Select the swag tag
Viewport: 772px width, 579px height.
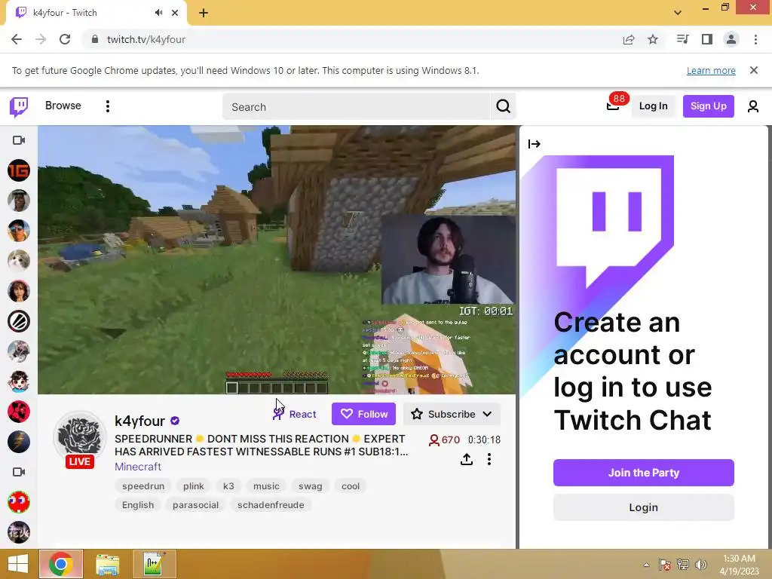coord(310,486)
